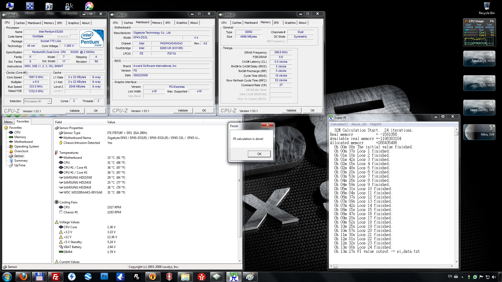Click the Windows Start orb
502x282 pixels.
pos(7,277)
